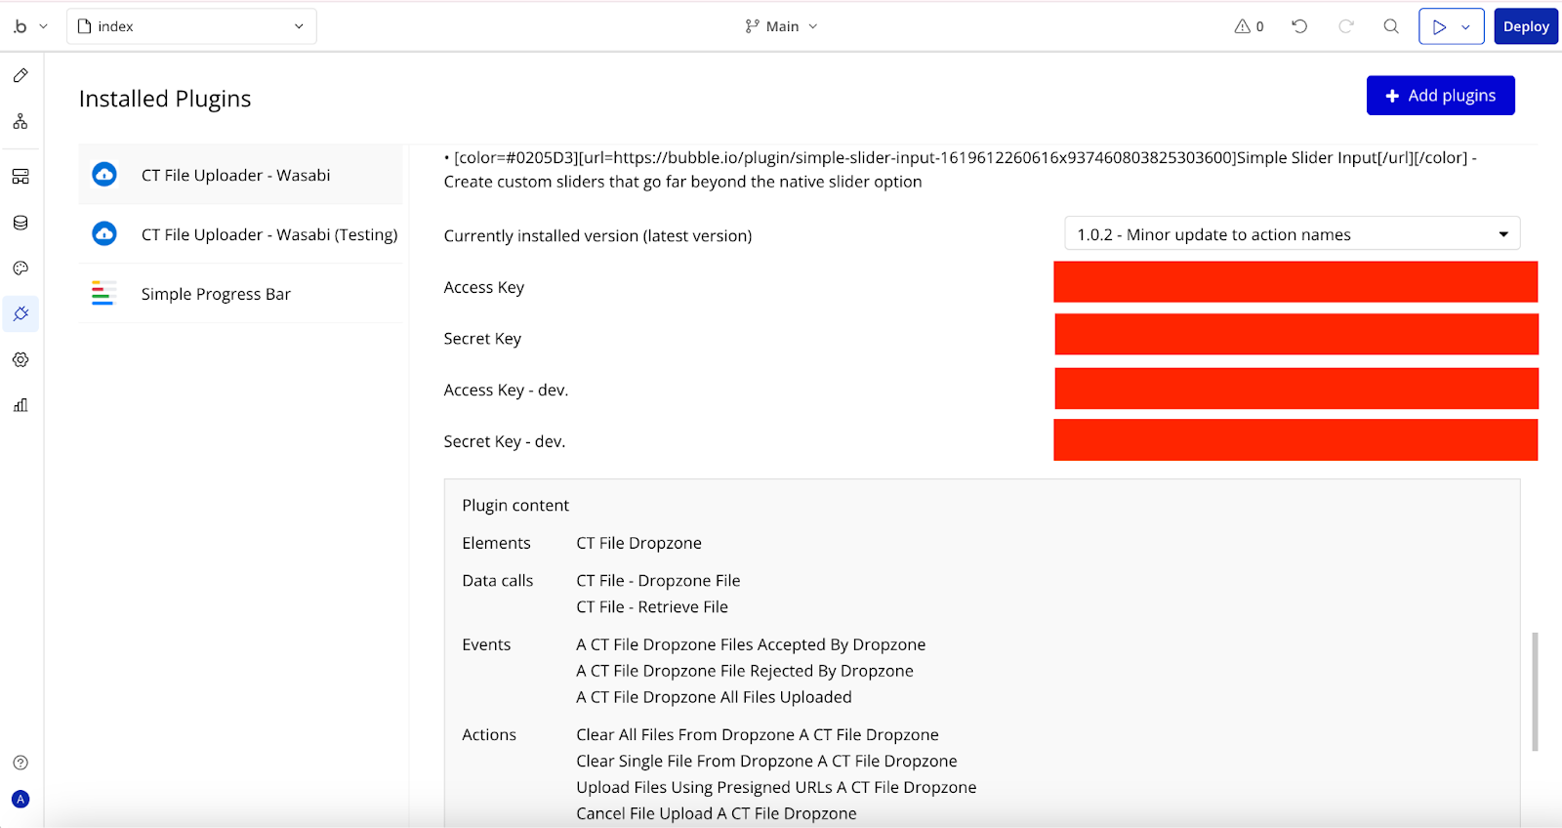Click CT File - Dropzone File data call
This screenshot has width=1562, height=828.
(x=658, y=581)
